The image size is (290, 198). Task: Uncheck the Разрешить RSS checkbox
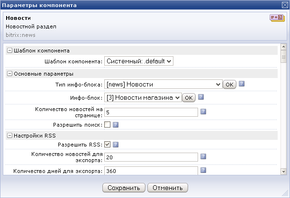107,144
